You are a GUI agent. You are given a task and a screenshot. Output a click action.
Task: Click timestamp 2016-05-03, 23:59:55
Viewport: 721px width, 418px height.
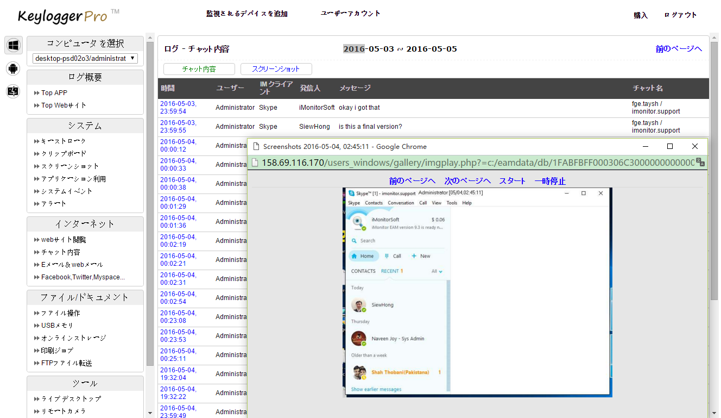pyautogui.click(x=178, y=127)
